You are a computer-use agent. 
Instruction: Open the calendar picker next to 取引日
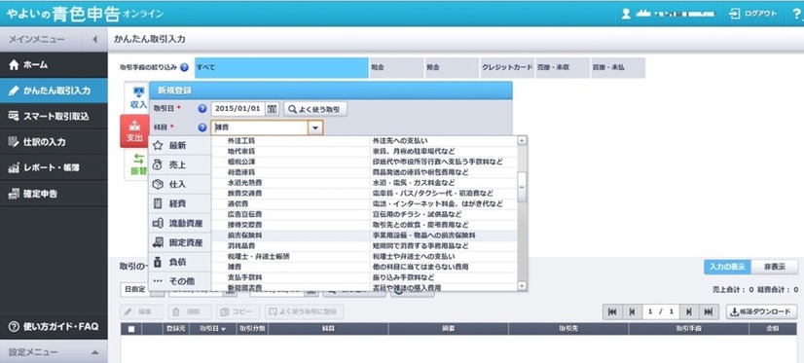coord(273,109)
